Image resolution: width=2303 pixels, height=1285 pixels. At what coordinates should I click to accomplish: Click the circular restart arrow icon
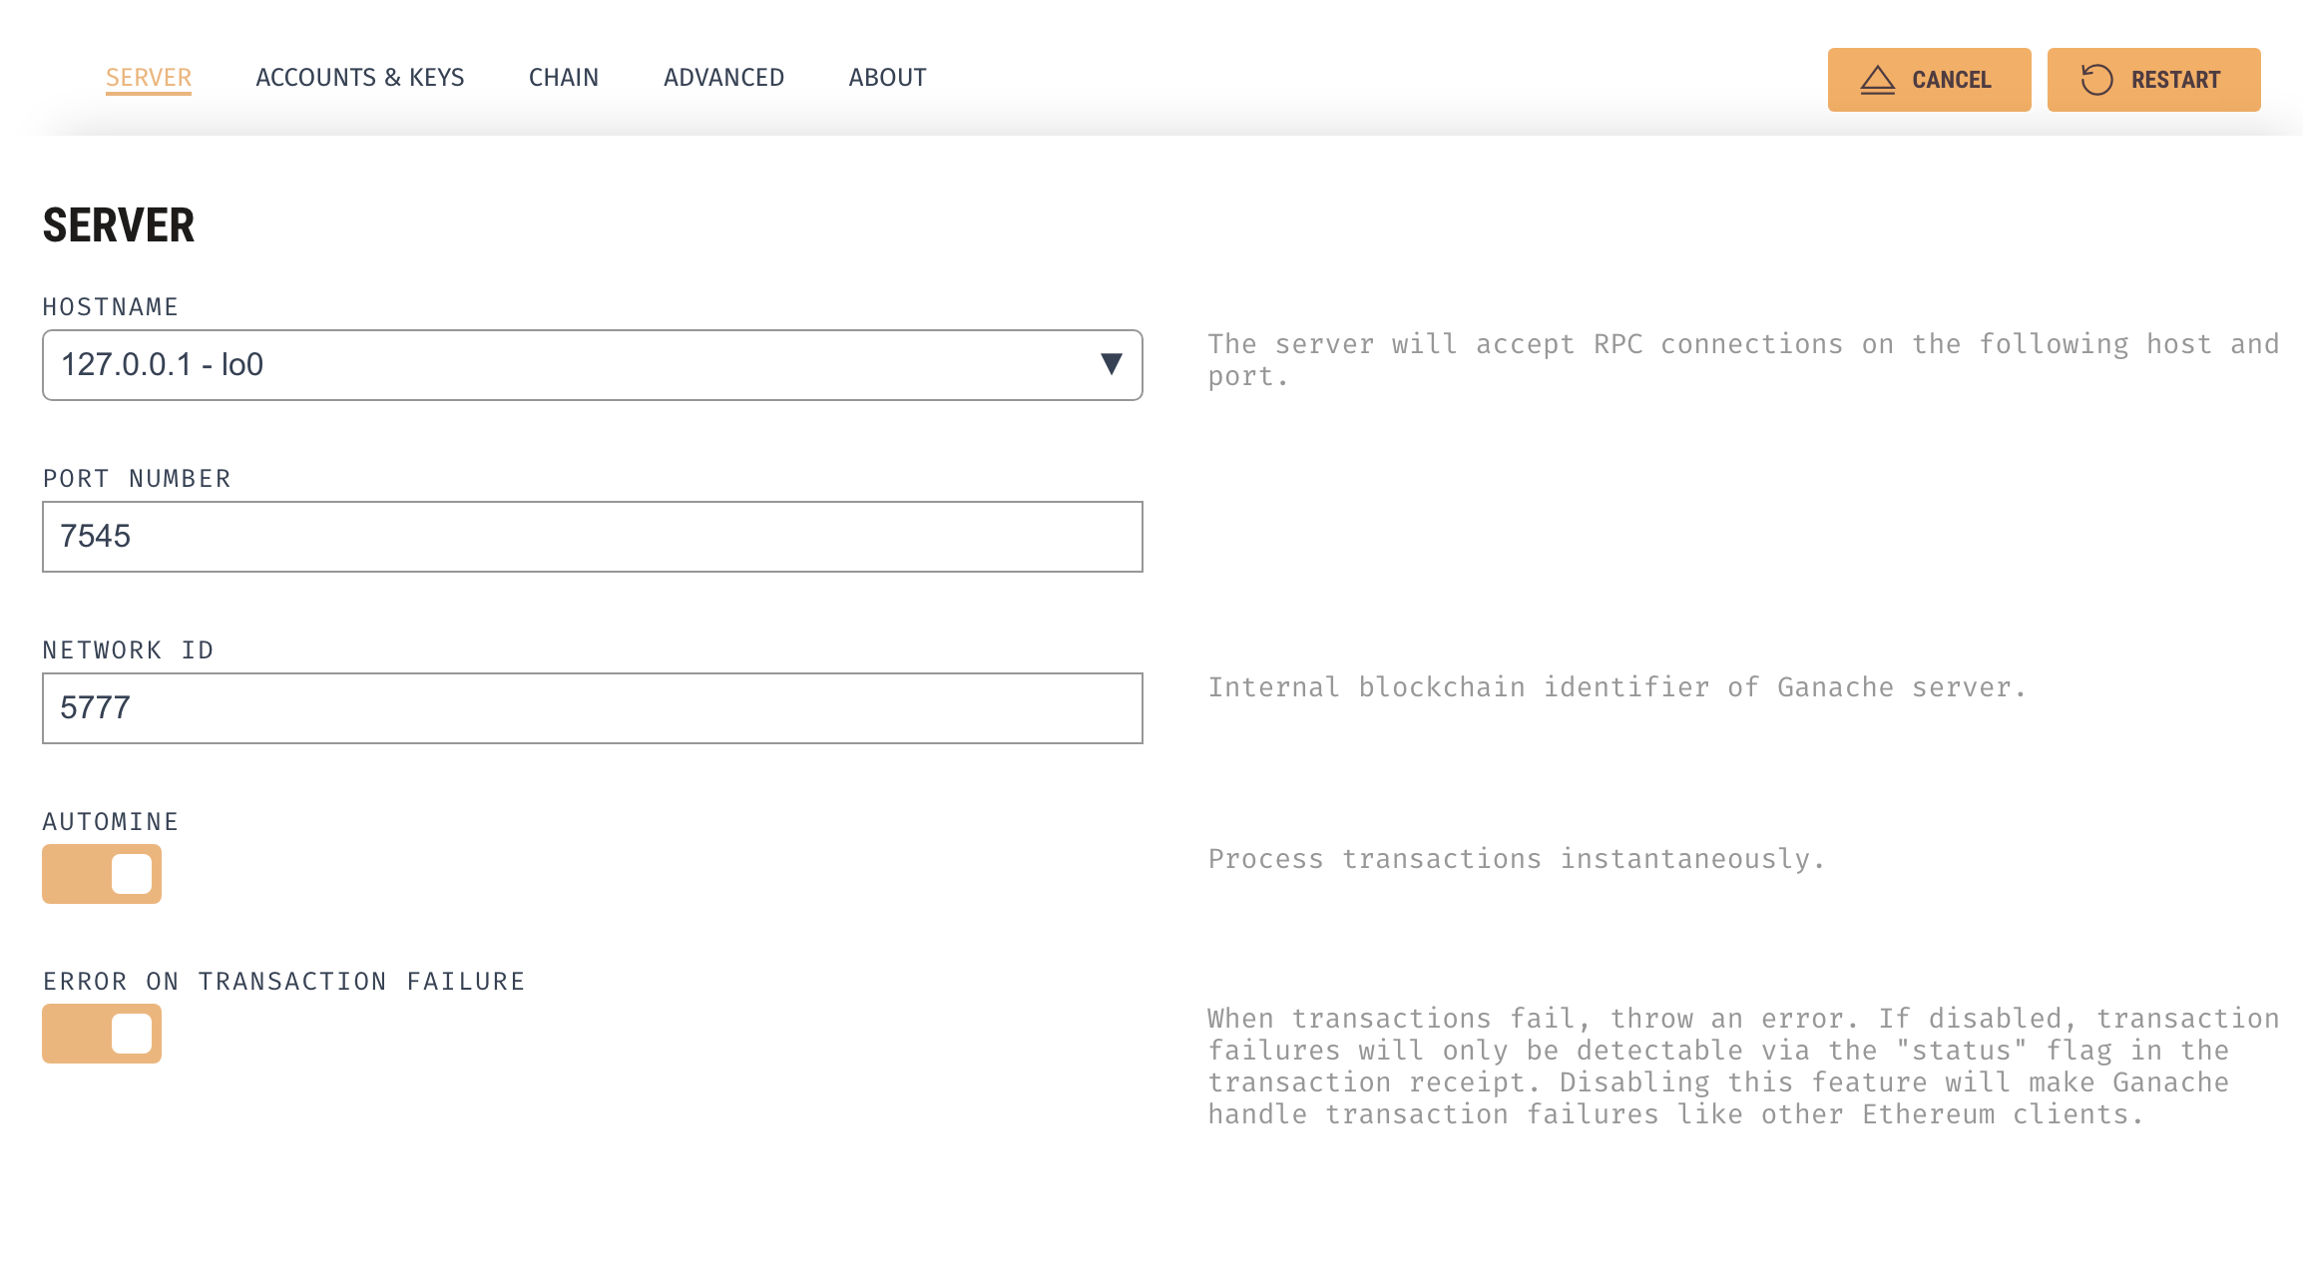pyautogui.click(x=2096, y=80)
